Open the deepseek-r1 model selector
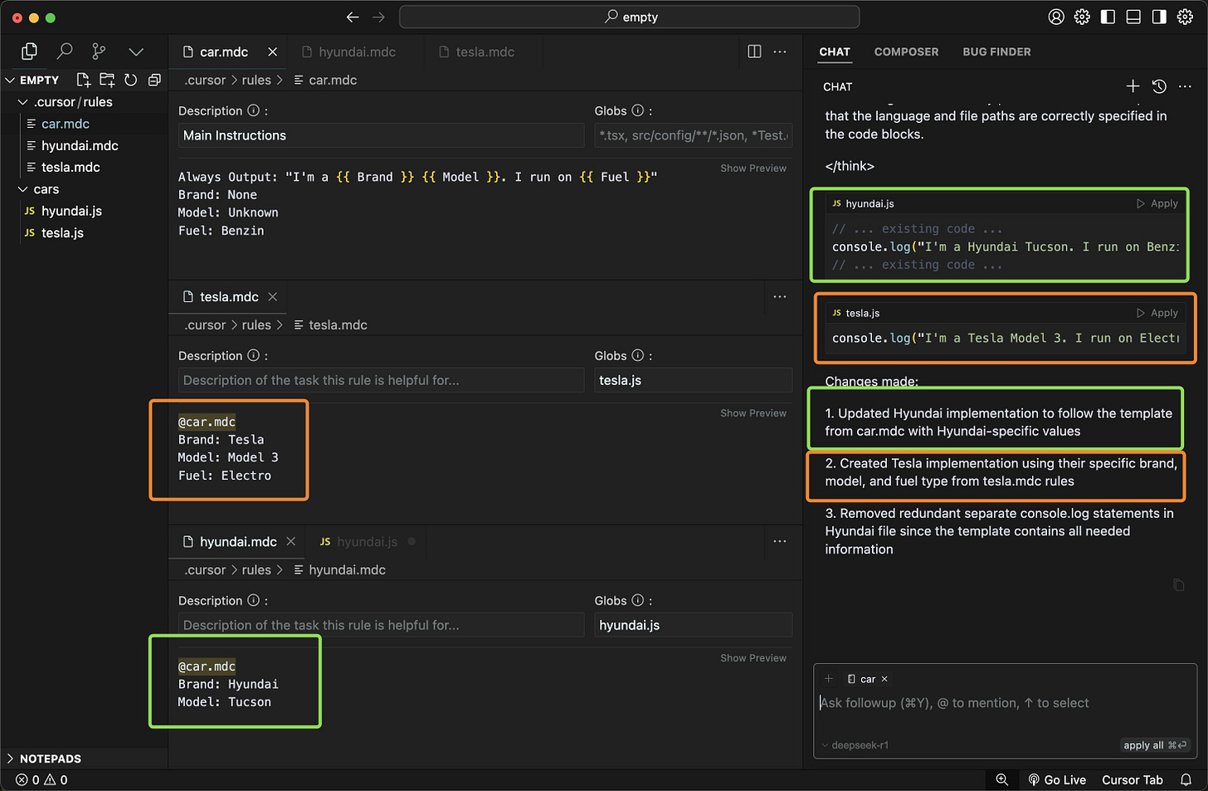Viewport: 1208px width, 791px height. click(855, 745)
